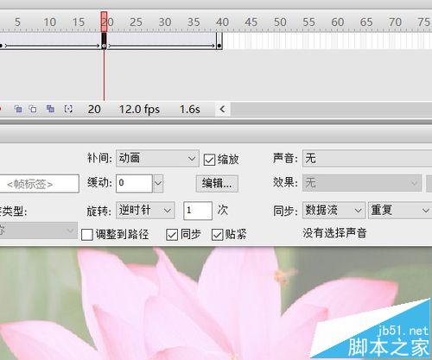Screen dimensions: 432x360
Task: Toggle the 贴紧 (snap) checkbox
Action: tap(218, 235)
